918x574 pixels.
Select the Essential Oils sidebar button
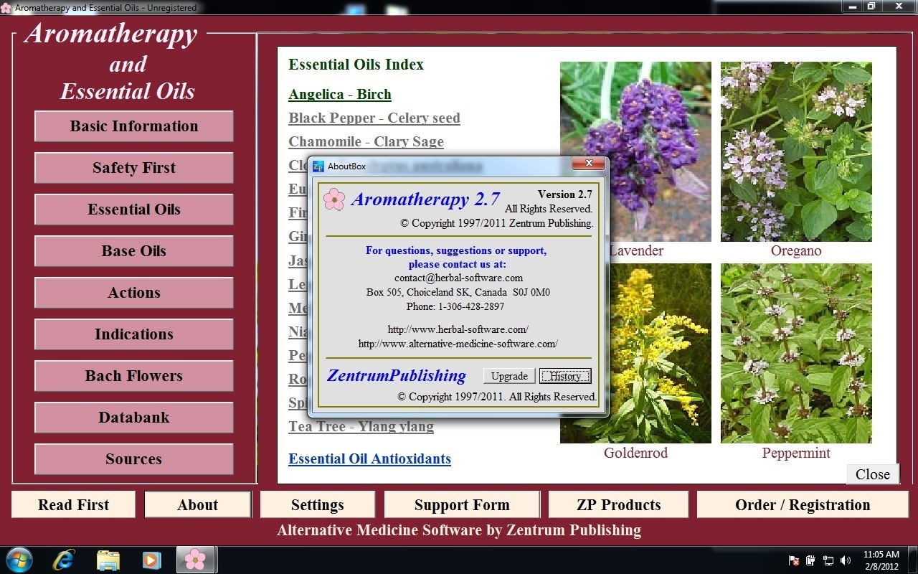tap(134, 210)
